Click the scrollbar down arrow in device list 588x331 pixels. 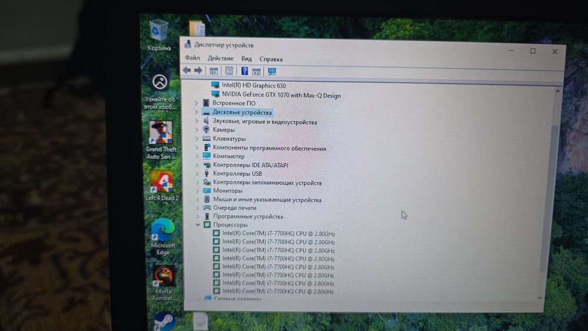coord(540,298)
